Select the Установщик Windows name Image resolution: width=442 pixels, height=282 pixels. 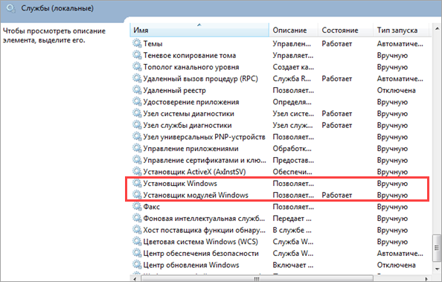[180, 184]
